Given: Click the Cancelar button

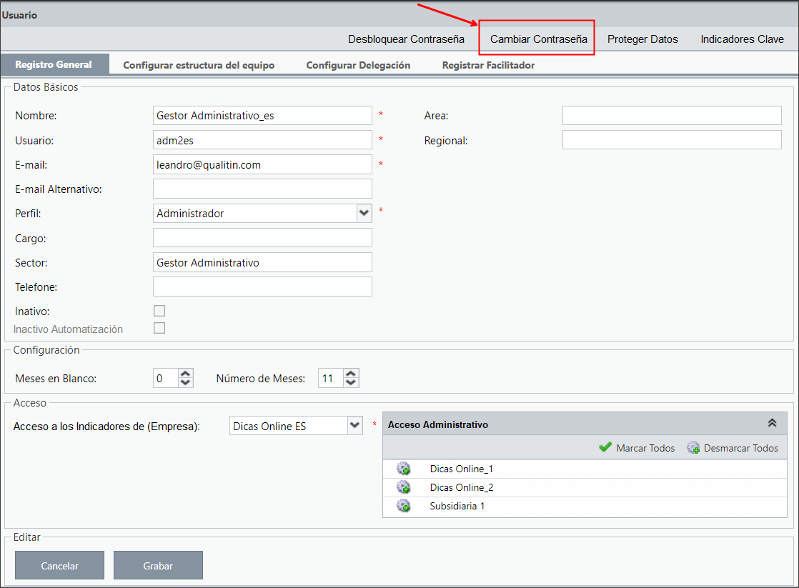Looking at the screenshot, I should pyautogui.click(x=59, y=565).
